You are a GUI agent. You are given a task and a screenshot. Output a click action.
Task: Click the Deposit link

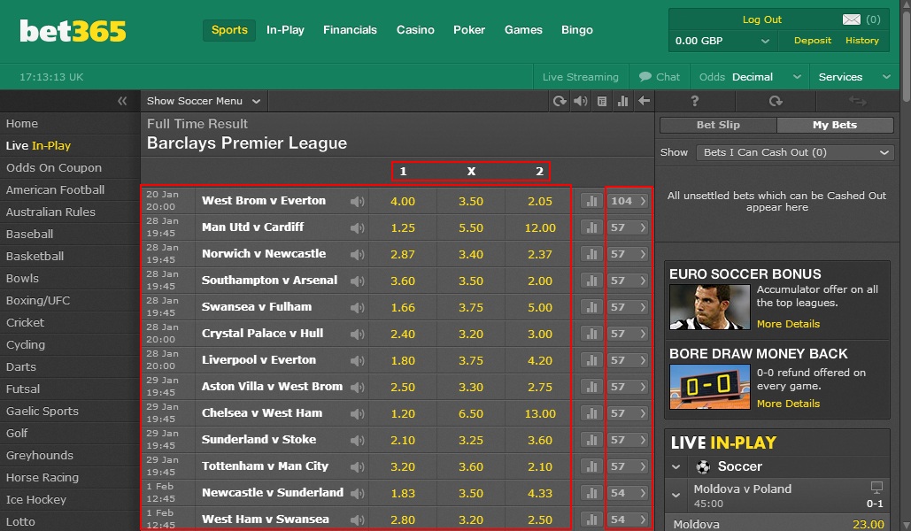point(812,40)
